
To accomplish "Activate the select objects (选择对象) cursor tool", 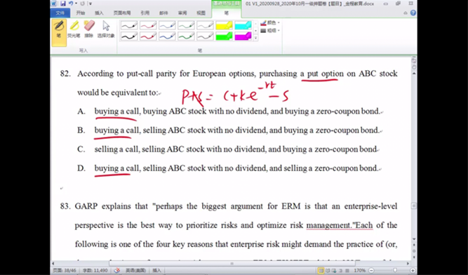I will 106,29.
